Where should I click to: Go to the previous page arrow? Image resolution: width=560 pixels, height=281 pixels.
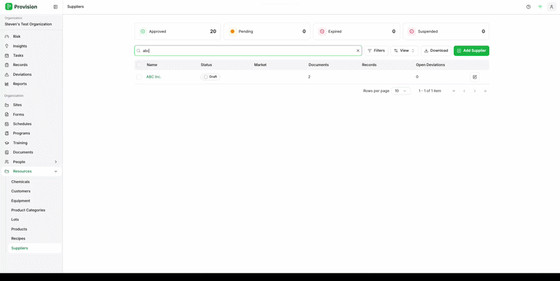(464, 91)
